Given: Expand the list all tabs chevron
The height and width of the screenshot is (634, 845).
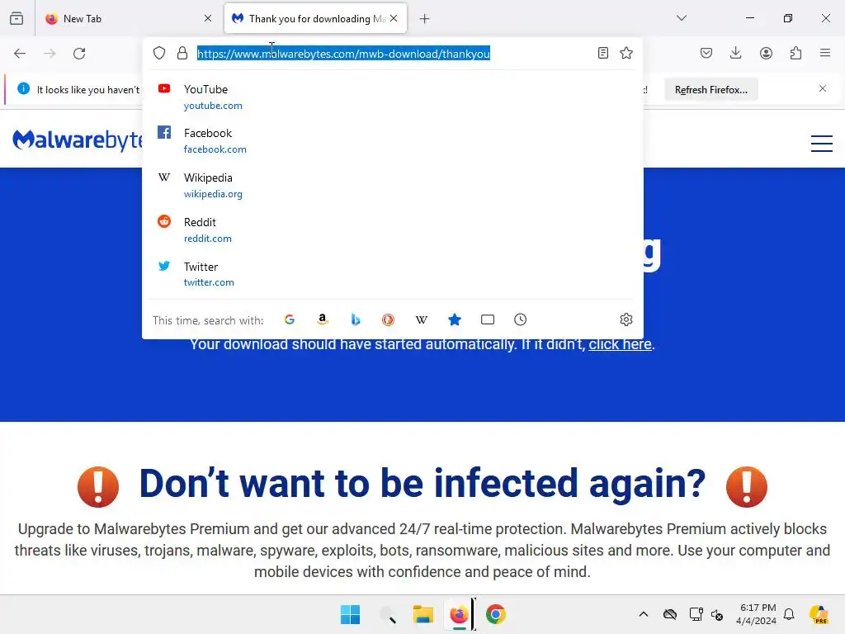Looking at the screenshot, I should tap(682, 18).
